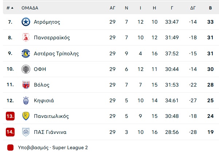Click the red relegation legend swatch

coord(10,147)
